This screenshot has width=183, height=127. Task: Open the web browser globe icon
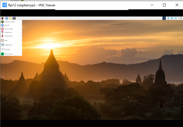7,18
